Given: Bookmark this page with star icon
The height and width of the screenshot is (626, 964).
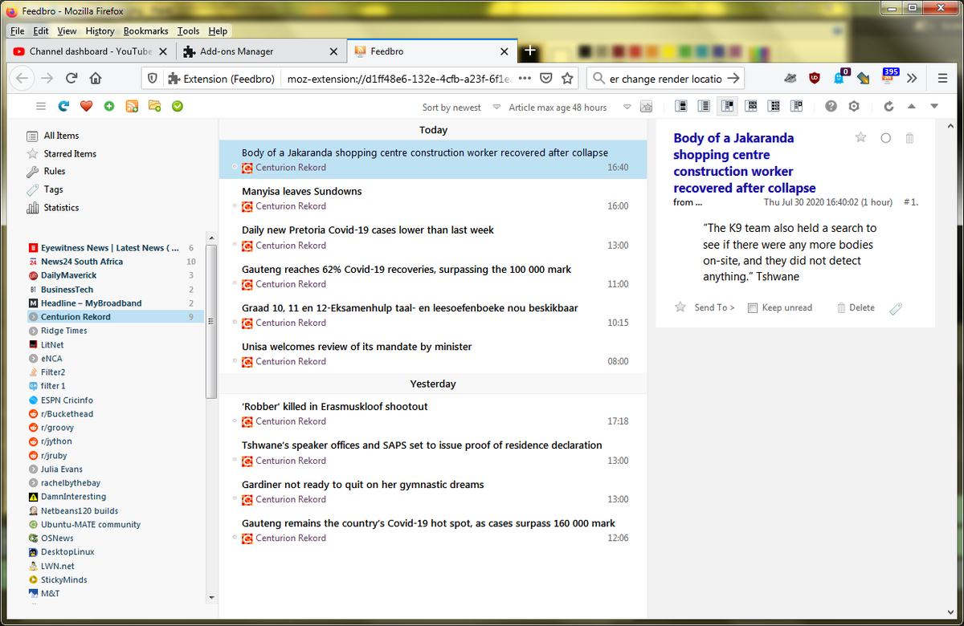Looking at the screenshot, I should click(x=567, y=79).
